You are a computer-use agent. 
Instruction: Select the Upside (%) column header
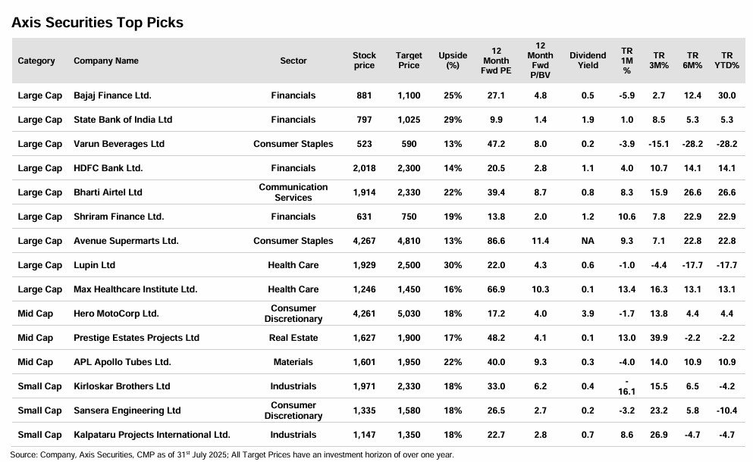453,61
